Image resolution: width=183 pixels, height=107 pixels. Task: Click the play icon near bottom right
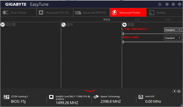click(x=174, y=91)
